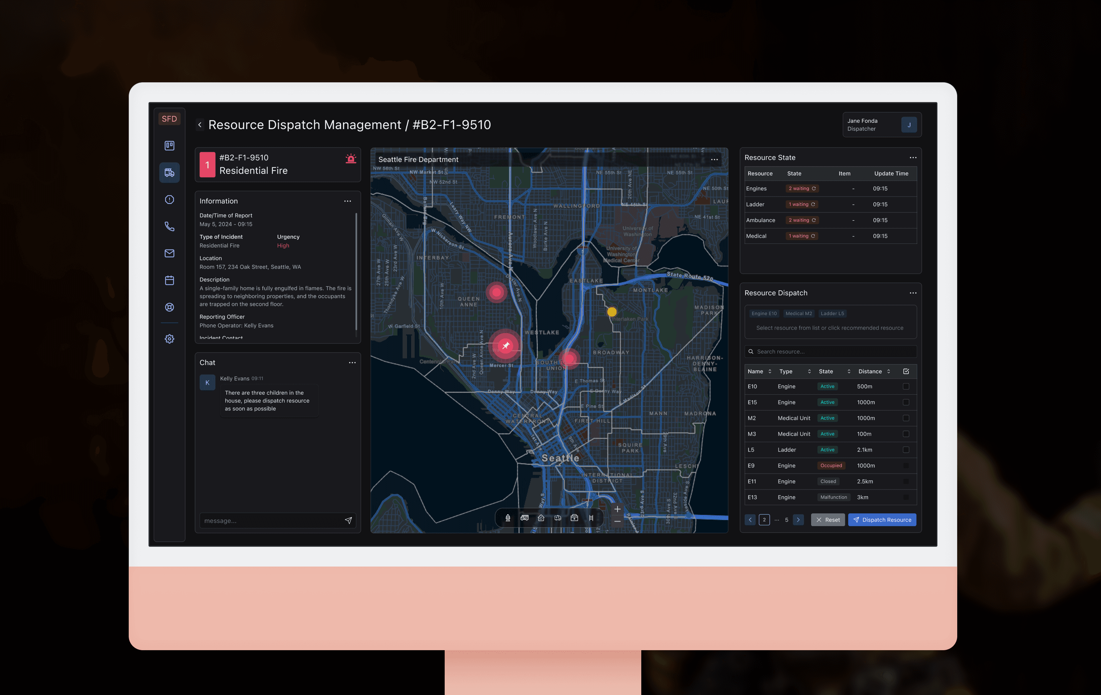The image size is (1101, 695).
Task: Click the fire hydrant map filter icon
Action: click(x=508, y=518)
